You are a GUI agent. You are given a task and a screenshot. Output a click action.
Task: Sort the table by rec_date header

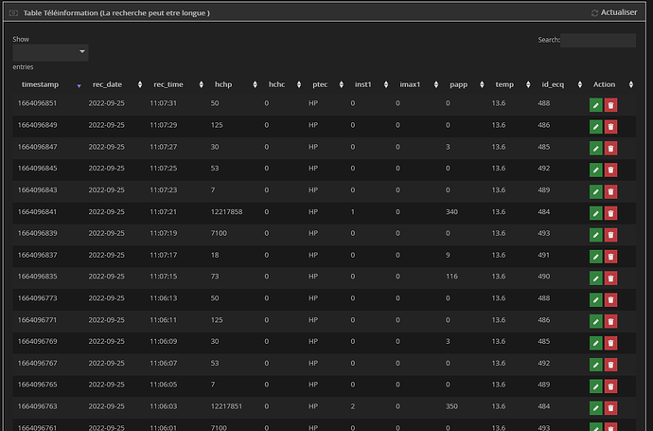pos(107,84)
